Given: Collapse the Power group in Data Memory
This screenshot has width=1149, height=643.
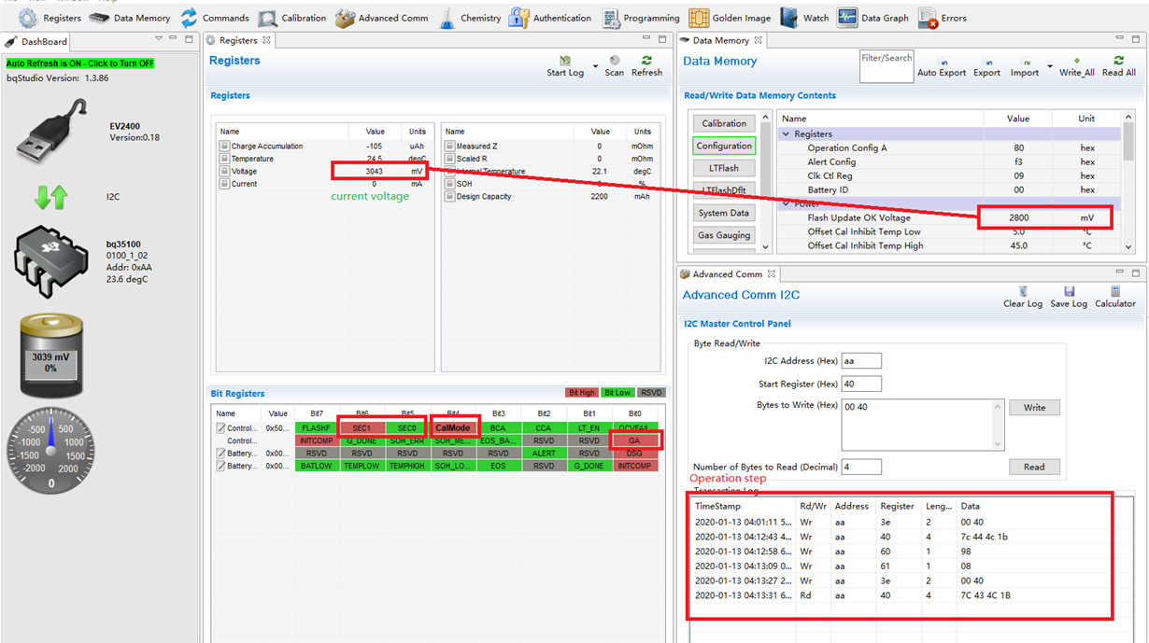Looking at the screenshot, I should 786,203.
